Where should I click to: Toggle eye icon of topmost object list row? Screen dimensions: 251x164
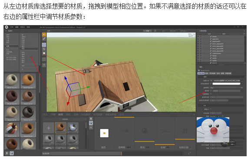click(198, 36)
